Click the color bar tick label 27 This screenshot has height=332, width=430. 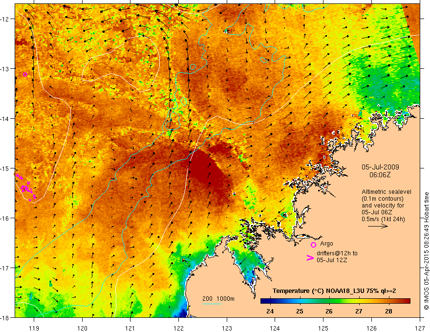point(359,311)
